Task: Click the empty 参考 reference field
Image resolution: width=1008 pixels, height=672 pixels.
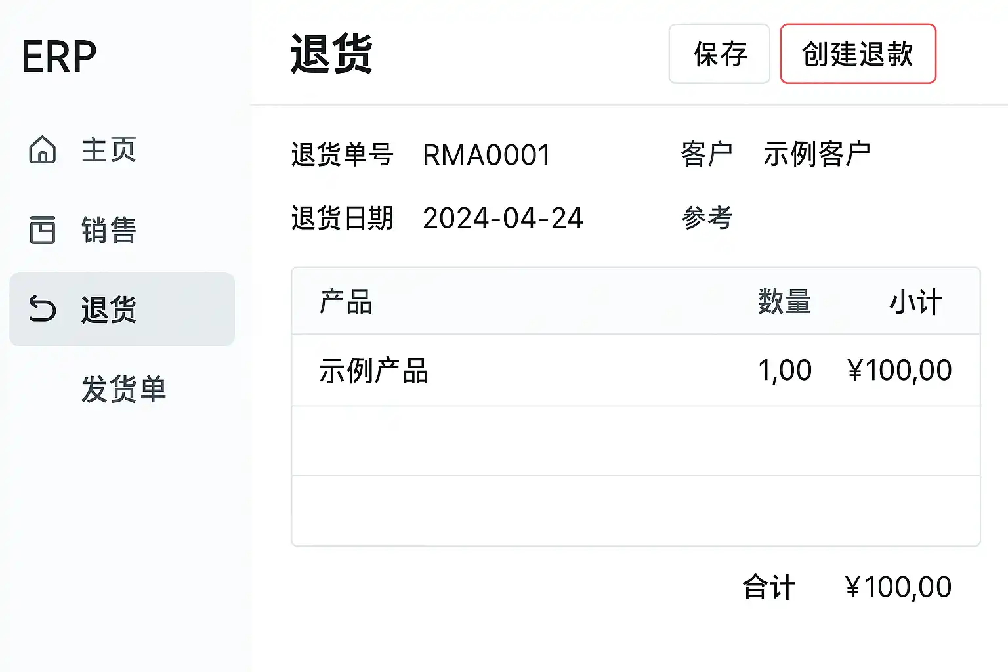Action: pyautogui.click(x=817, y=219)
